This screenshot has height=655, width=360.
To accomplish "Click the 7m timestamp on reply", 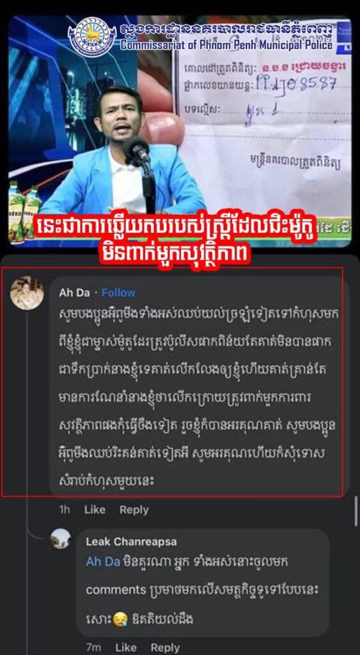I will (93, 647).
